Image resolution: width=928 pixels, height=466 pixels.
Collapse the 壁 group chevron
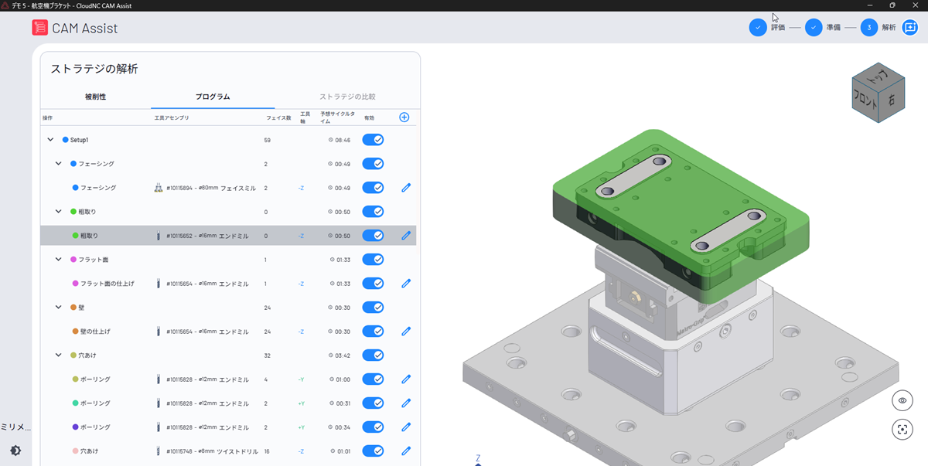click(x=59, y=308)
